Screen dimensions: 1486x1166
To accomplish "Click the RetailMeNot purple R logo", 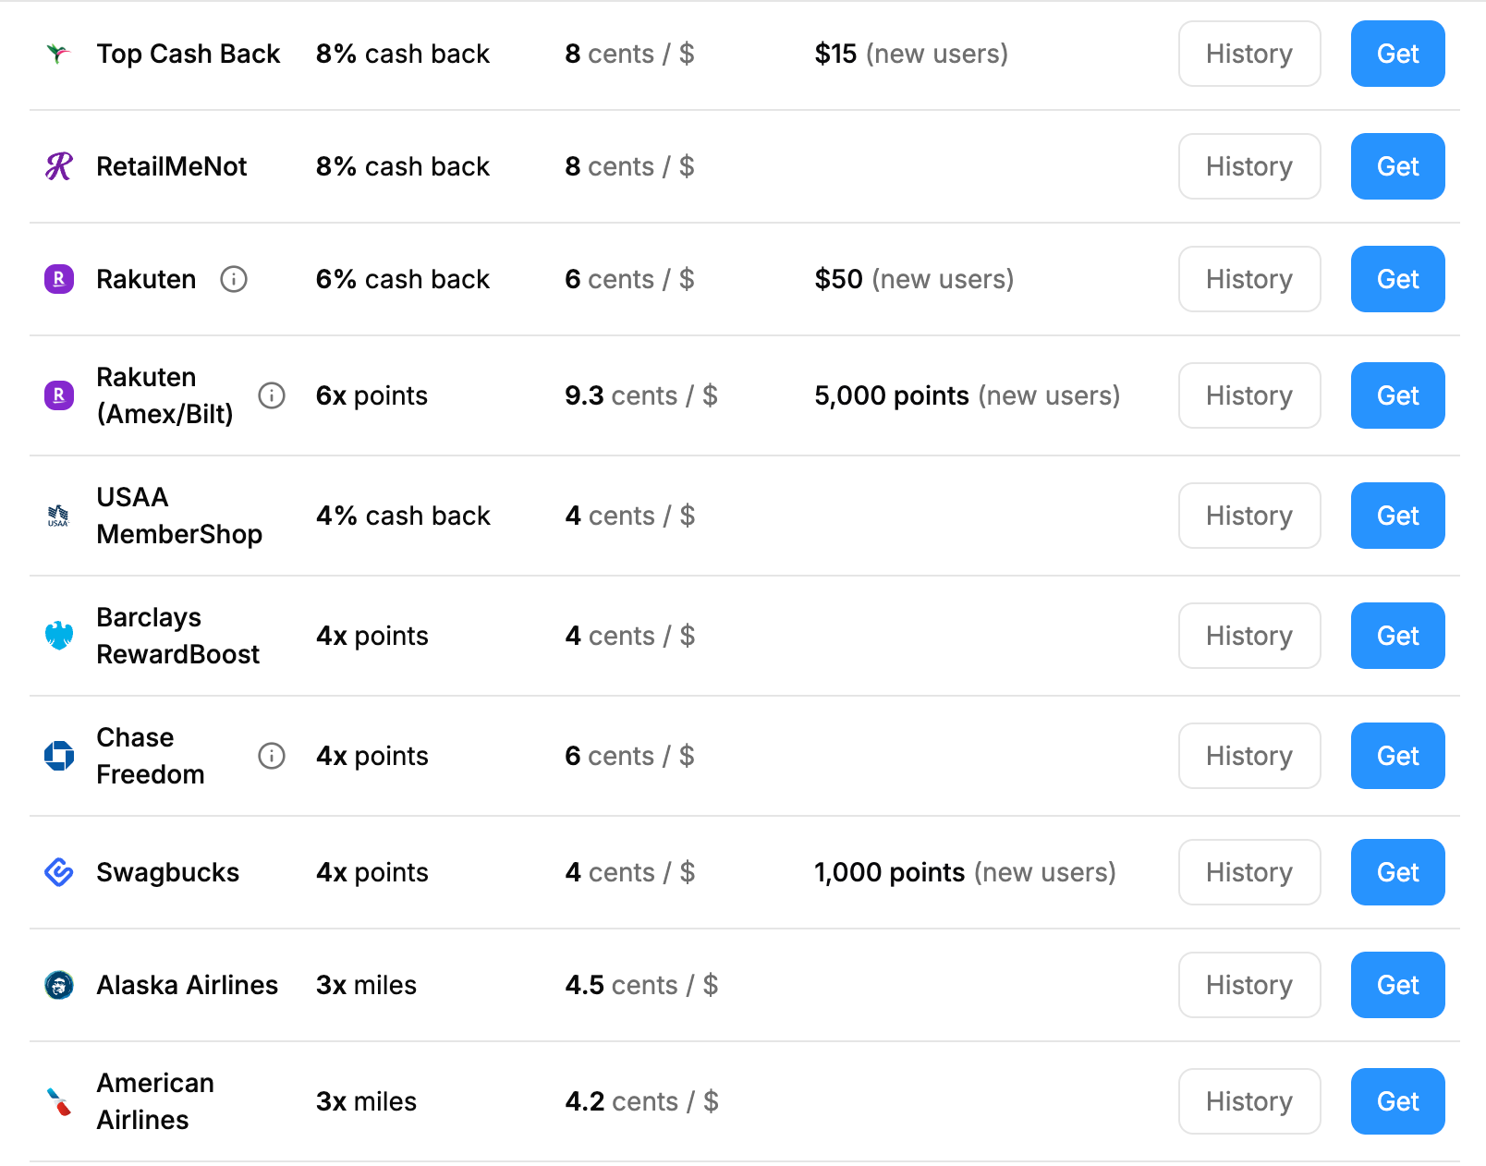I will 59,166.
